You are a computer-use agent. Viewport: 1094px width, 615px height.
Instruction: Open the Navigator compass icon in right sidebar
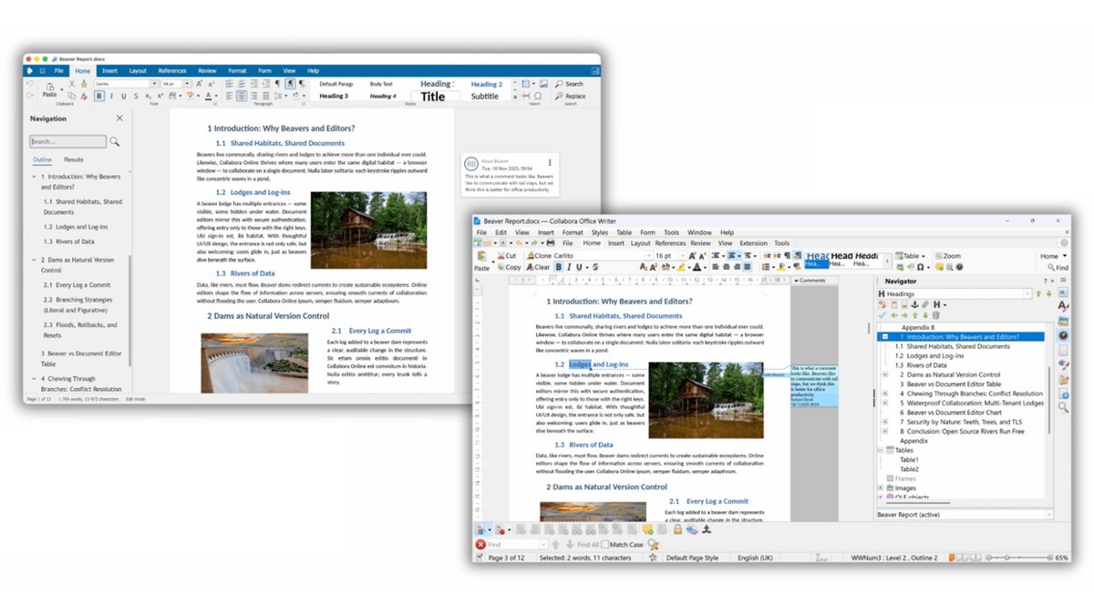(x=1062, y=336)
